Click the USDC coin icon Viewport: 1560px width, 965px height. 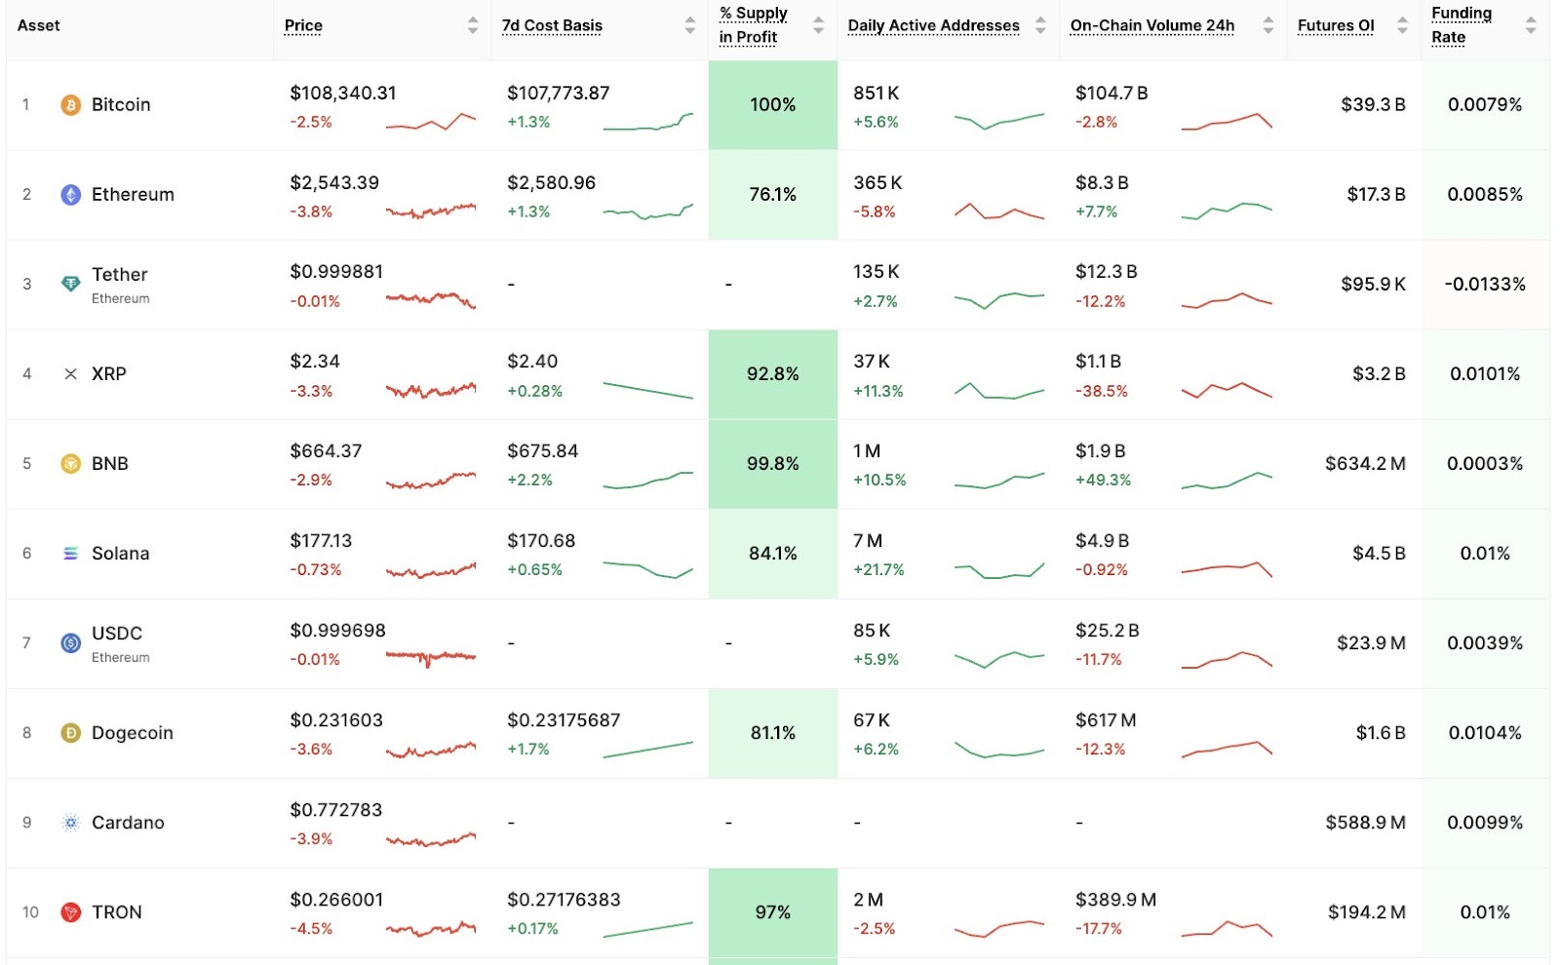[70, 643]
